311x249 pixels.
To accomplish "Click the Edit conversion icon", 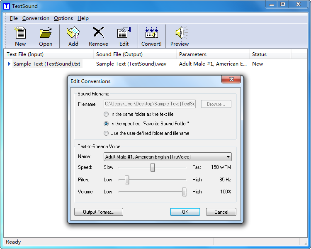I will pos(124,33).
